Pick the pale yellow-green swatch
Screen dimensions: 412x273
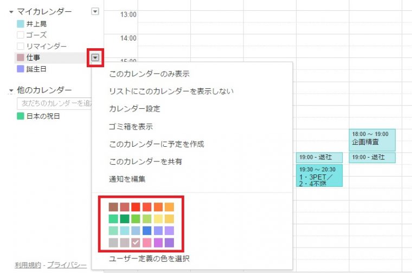(x=147, y=219)
